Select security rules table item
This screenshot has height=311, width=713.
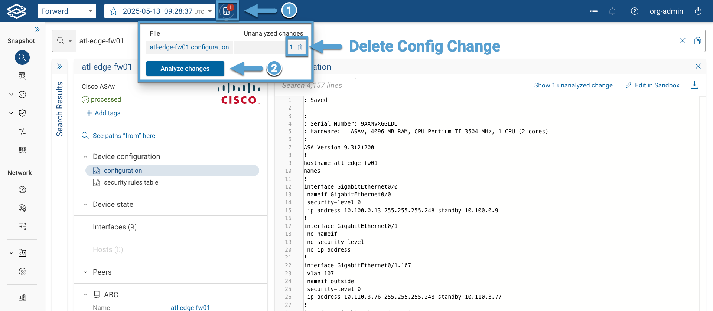point(131,182)
